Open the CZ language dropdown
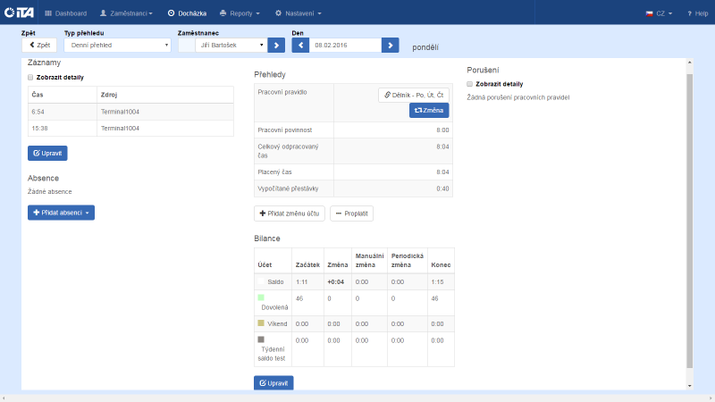Screen dimensions: 715x402 [659, 13]
